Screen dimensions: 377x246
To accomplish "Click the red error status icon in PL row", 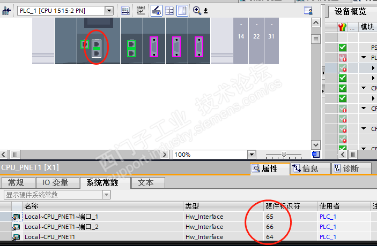I will (x=343, y=58).
